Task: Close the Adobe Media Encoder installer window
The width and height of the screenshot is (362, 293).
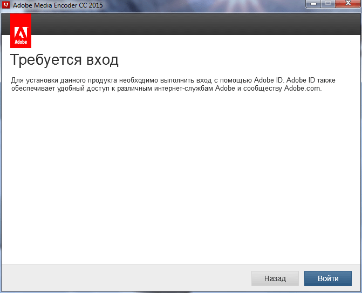Action: pyautogui.click(x=348, y=4)
